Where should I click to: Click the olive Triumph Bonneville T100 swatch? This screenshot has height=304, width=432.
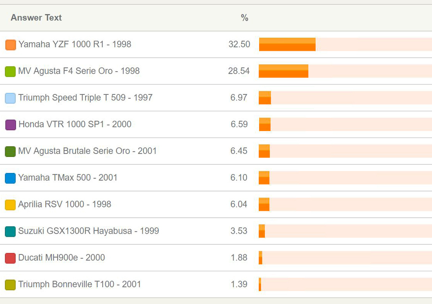pos(10,285)
